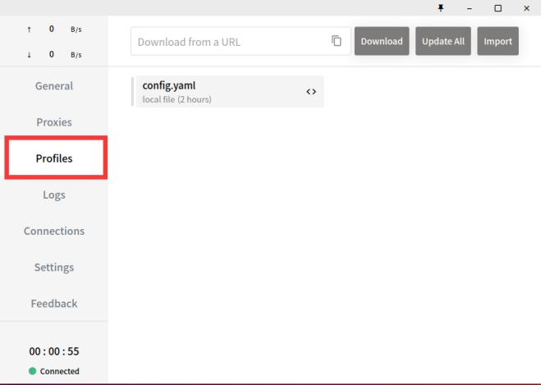Focus the Download from a URL field
541x385 pixels.
click(x=241, y=41)
